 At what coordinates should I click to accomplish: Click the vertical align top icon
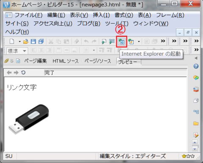(x=59, y=50)
